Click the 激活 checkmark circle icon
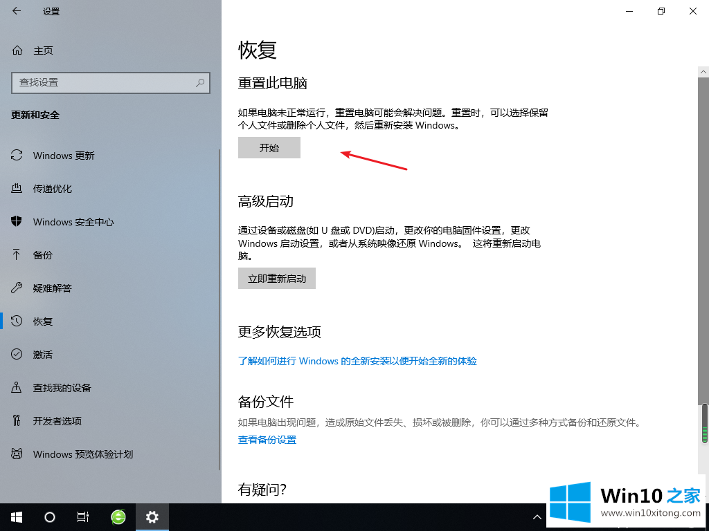This screenshot has width=709, height=531. [17, 355]
